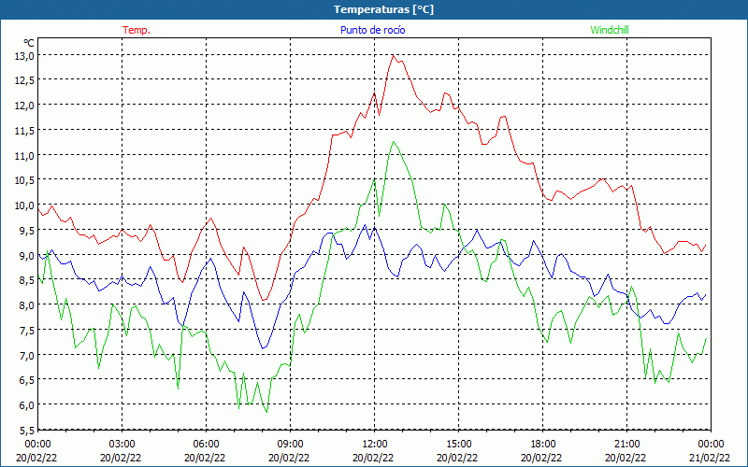Click the Temperaturas [°C] chart title
748x467 pixels.
pos(383,9)
